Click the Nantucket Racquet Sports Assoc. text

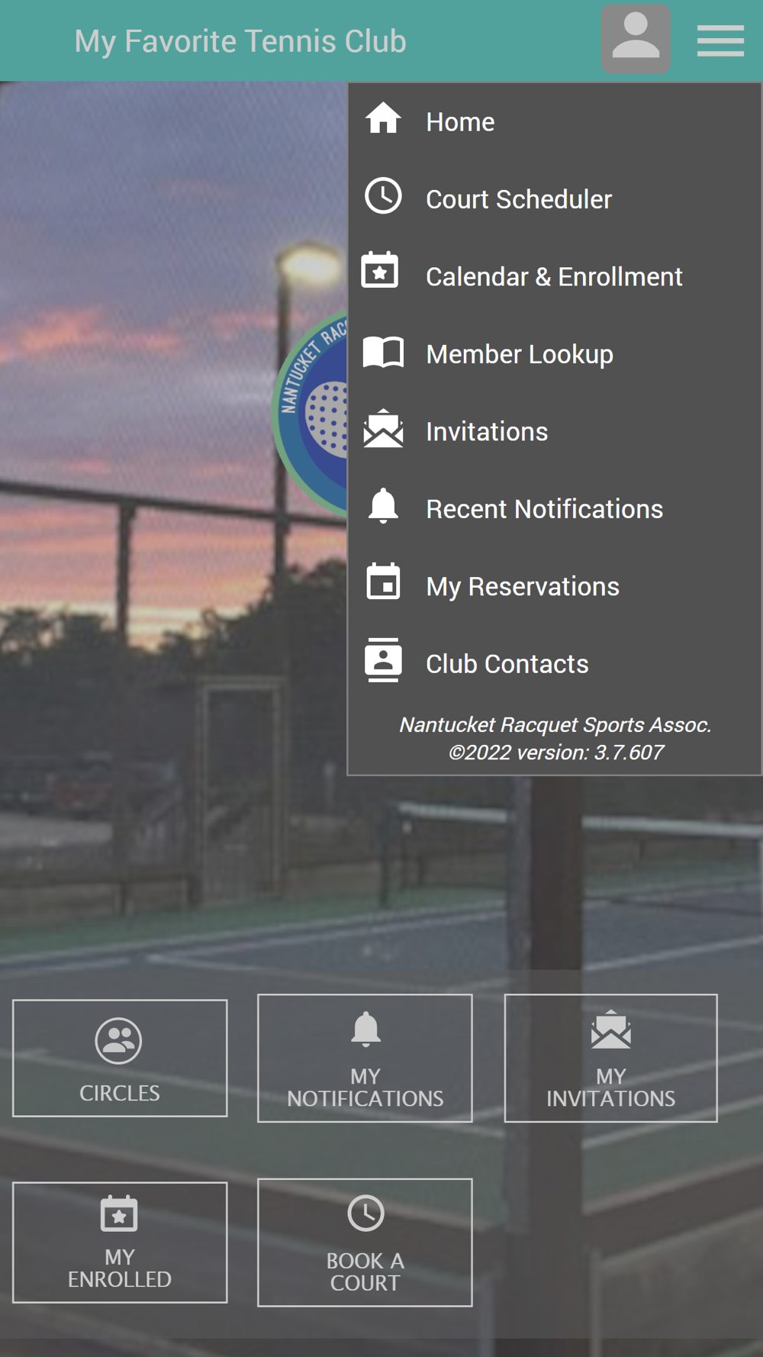[555, 724]
